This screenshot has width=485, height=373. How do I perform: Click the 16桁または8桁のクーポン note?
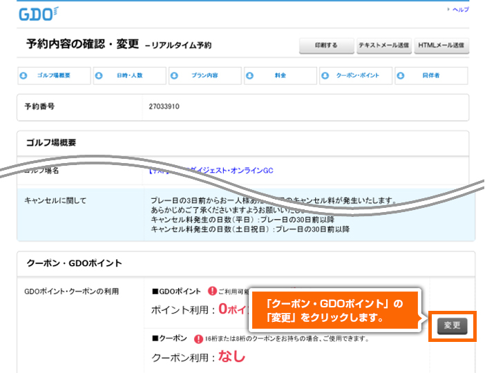click(x=287, y=339)
